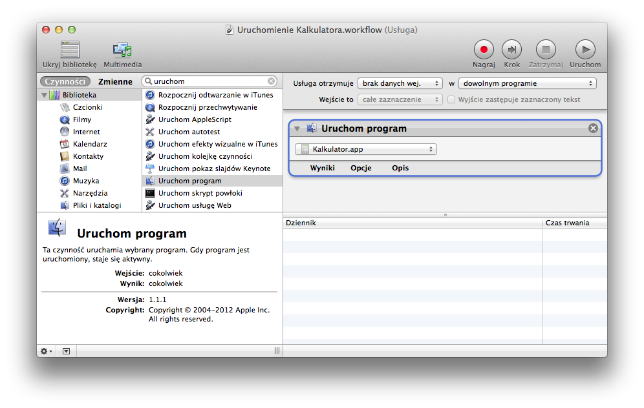The image size is (644, 408).
Task: Switch to the Zmienne tab
Action: tap(115, 82)
